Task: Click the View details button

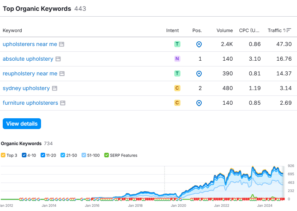Action: point(22,124)
